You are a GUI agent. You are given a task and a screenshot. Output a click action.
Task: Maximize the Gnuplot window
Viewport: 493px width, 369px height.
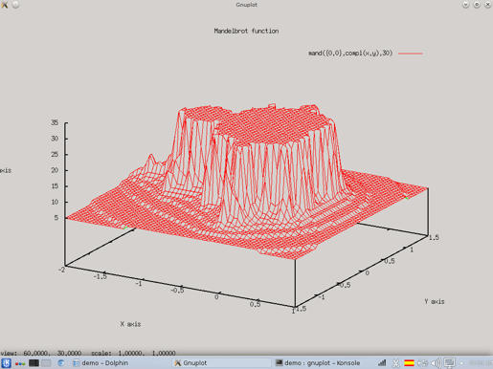click(x=477, y=5)
